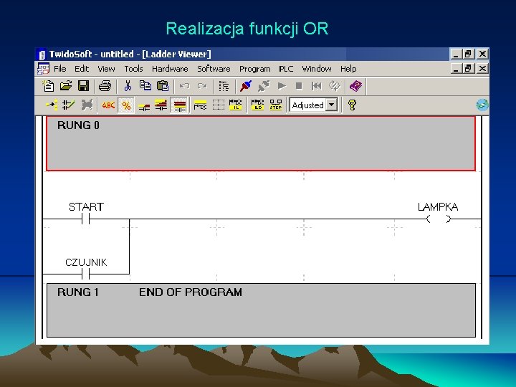Stop the PLC with the stop icon
This screenshot has width=516, height=387.
299,86
